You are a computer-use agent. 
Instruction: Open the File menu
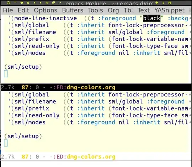(8, 10)
